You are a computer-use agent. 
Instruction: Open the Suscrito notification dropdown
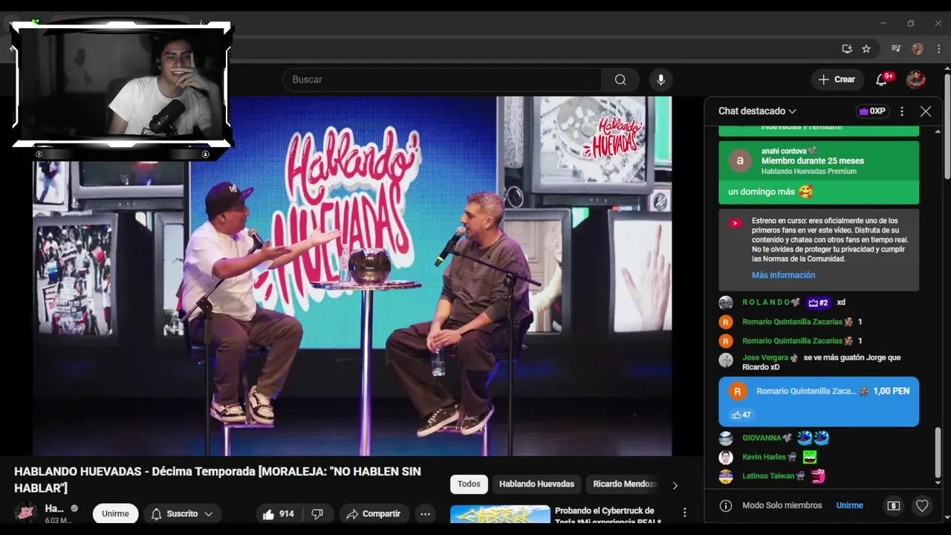click(x=181, y=513)
